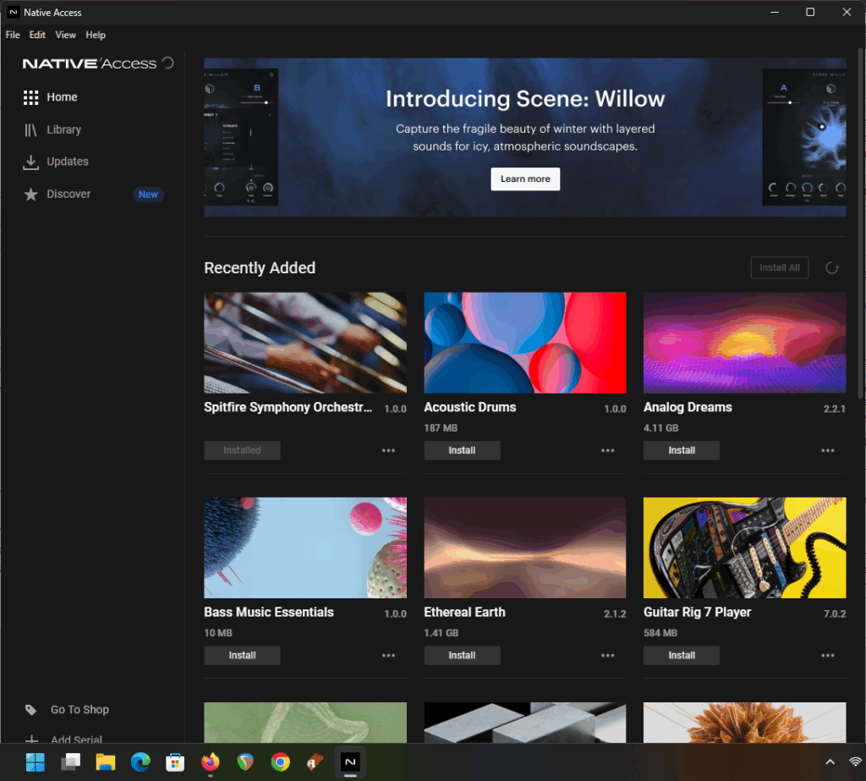Open the Windows Start menu

tap(36, 762)
